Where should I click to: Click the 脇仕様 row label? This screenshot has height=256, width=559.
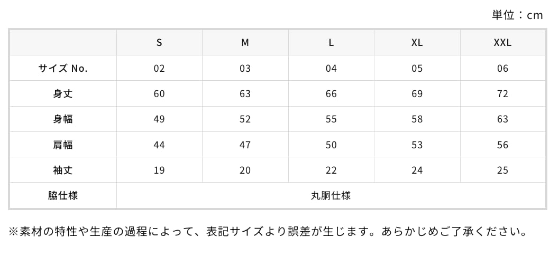point(63,195)
